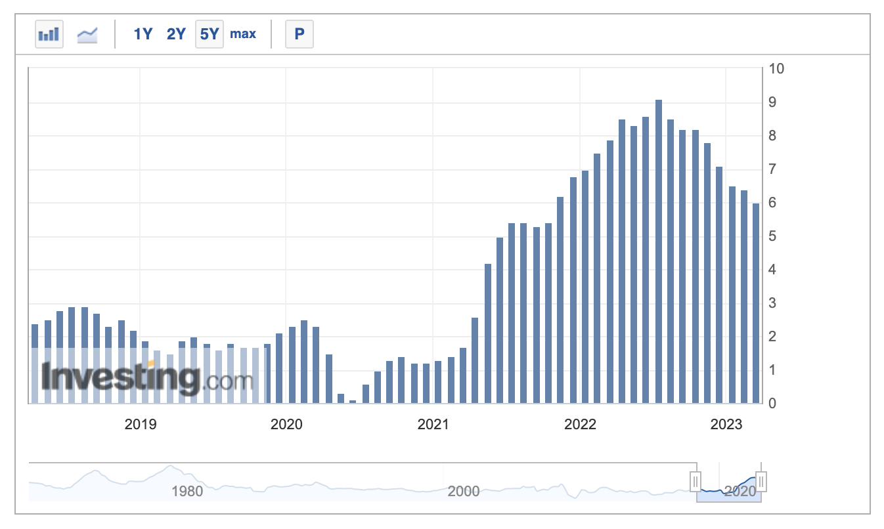The image size is (884, 529).
Task: Click the tallest bar above 9
Action: (x=659, y=251)
